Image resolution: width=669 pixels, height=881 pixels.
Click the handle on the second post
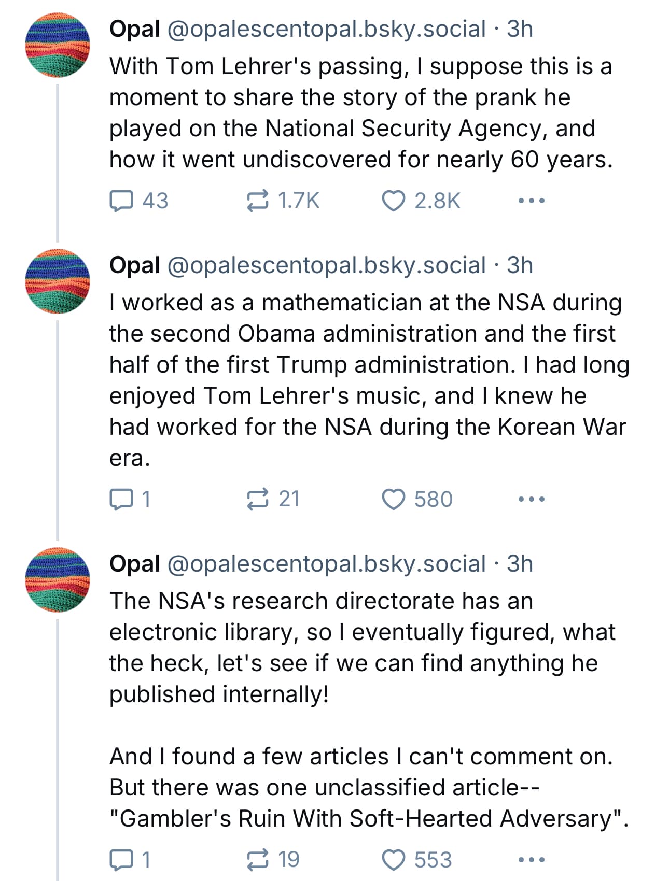[x=326, y=265]
